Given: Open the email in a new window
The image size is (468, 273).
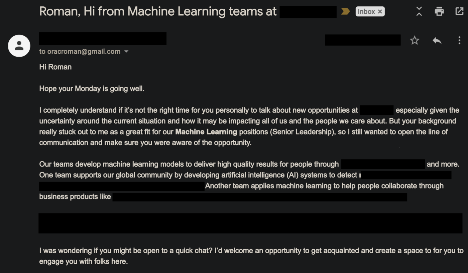Looking at the screenshot, I should (x=459, y=12).
